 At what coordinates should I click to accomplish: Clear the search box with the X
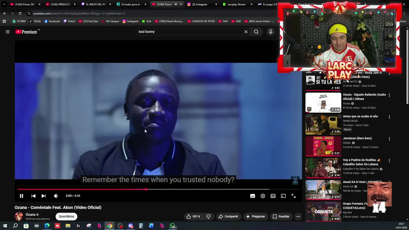pos(246,32)
